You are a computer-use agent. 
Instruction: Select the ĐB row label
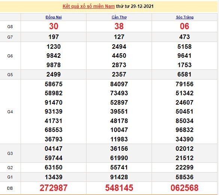(10, 188)
